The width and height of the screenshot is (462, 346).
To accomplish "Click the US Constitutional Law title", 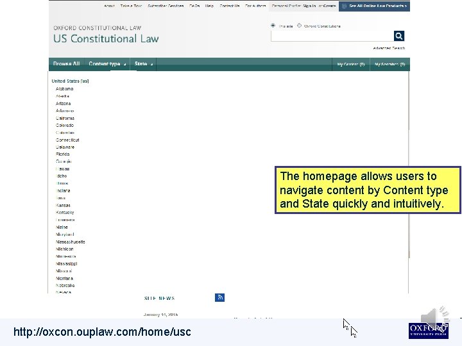I will [x=106, y=38].
